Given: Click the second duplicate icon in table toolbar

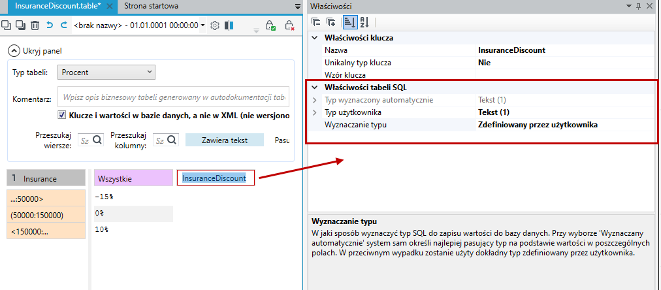Looking at the screenshot, I should tap(20, 25).
